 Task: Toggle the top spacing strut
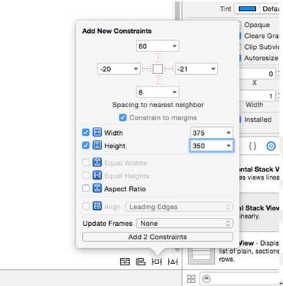pos(158,58)
